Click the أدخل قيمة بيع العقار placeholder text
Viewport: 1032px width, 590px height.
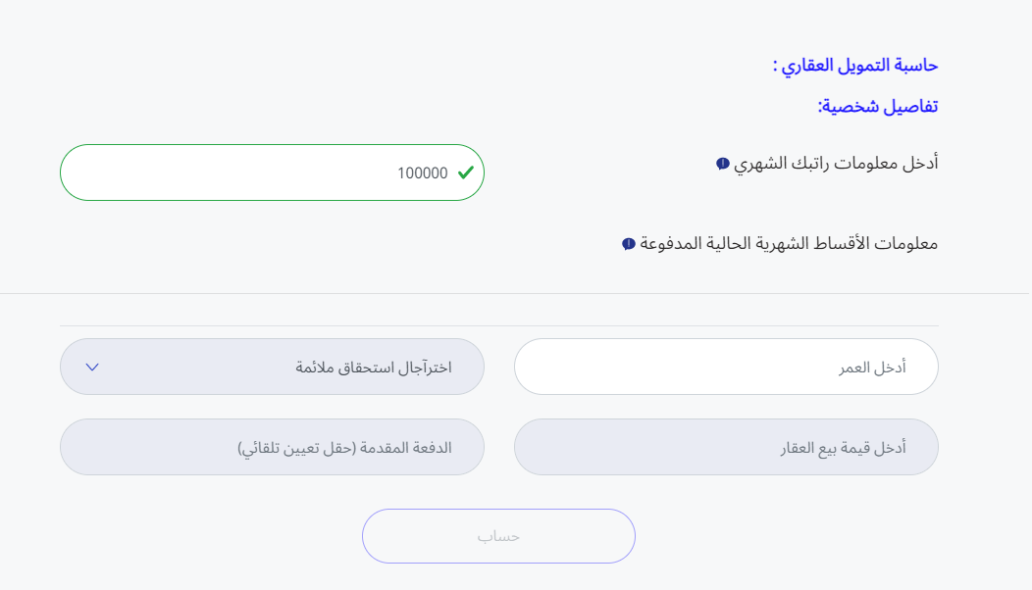click(843, 448)
